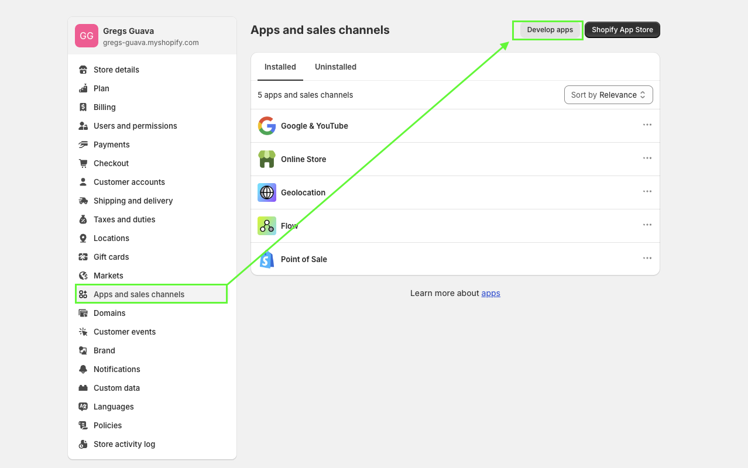748x468 pixels.
Task: Open more options for Google & YouTube
Action: tap(647, 125)
